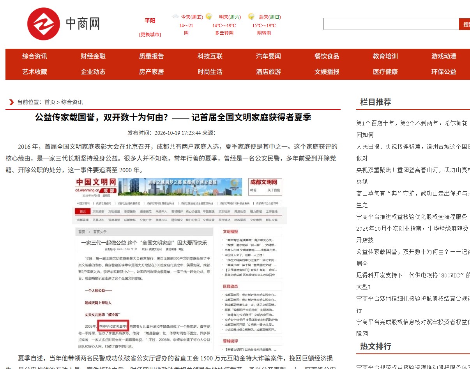Click the day-after-tomorrow weather icon

251,16
